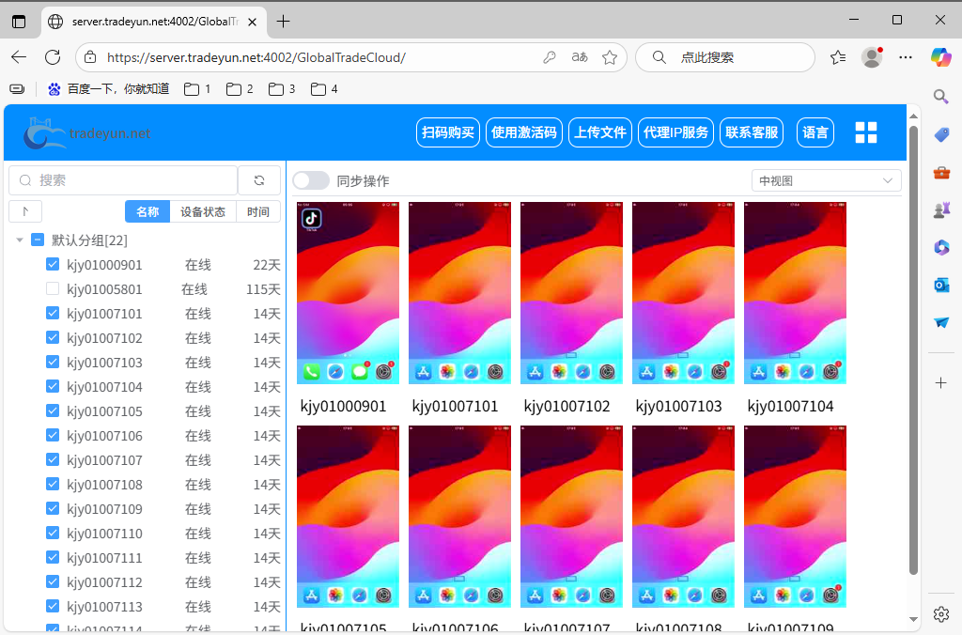Add page to favorites star icon
The width and height of the screenshot is (962, 635).
coord(610,57)
